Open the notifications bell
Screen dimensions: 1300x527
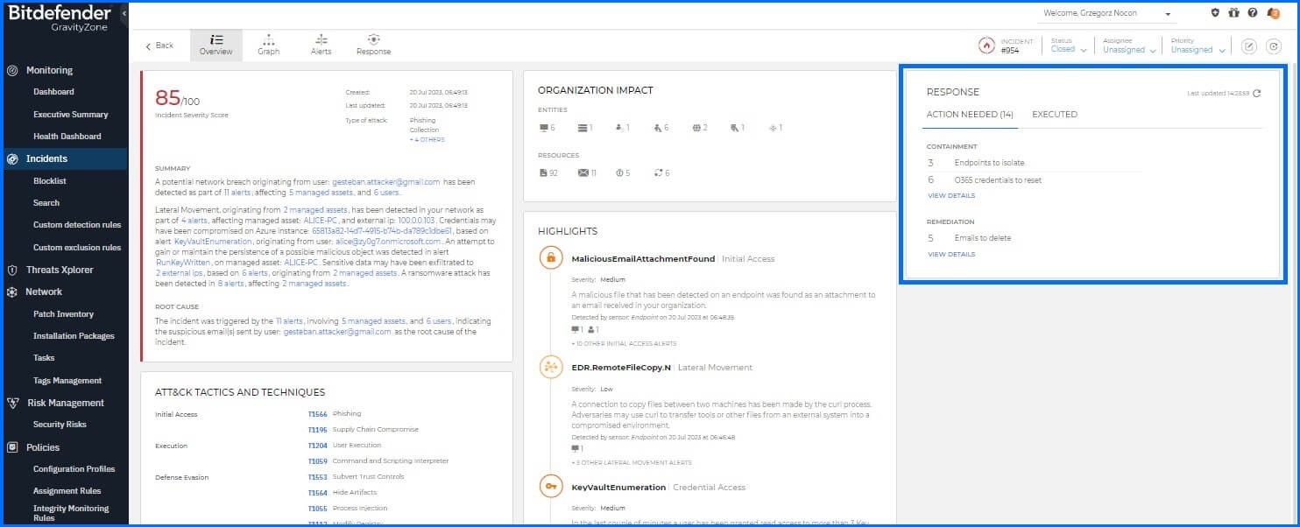click(1275, 13)
